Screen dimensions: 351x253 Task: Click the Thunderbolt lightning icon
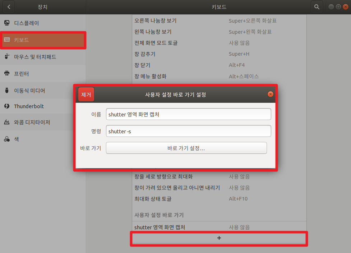[x=7, y=106]
